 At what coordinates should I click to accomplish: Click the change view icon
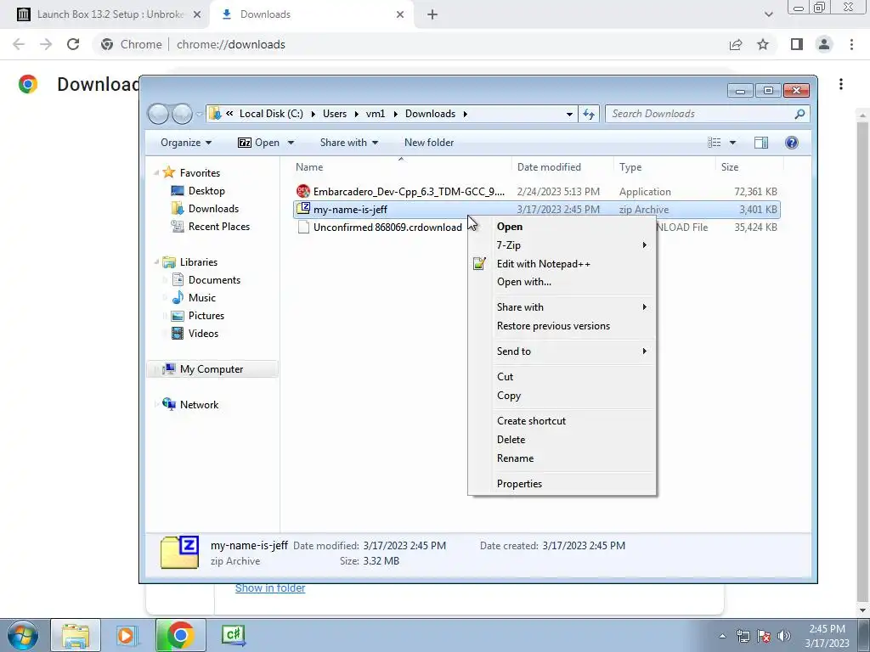click(714, 143)
